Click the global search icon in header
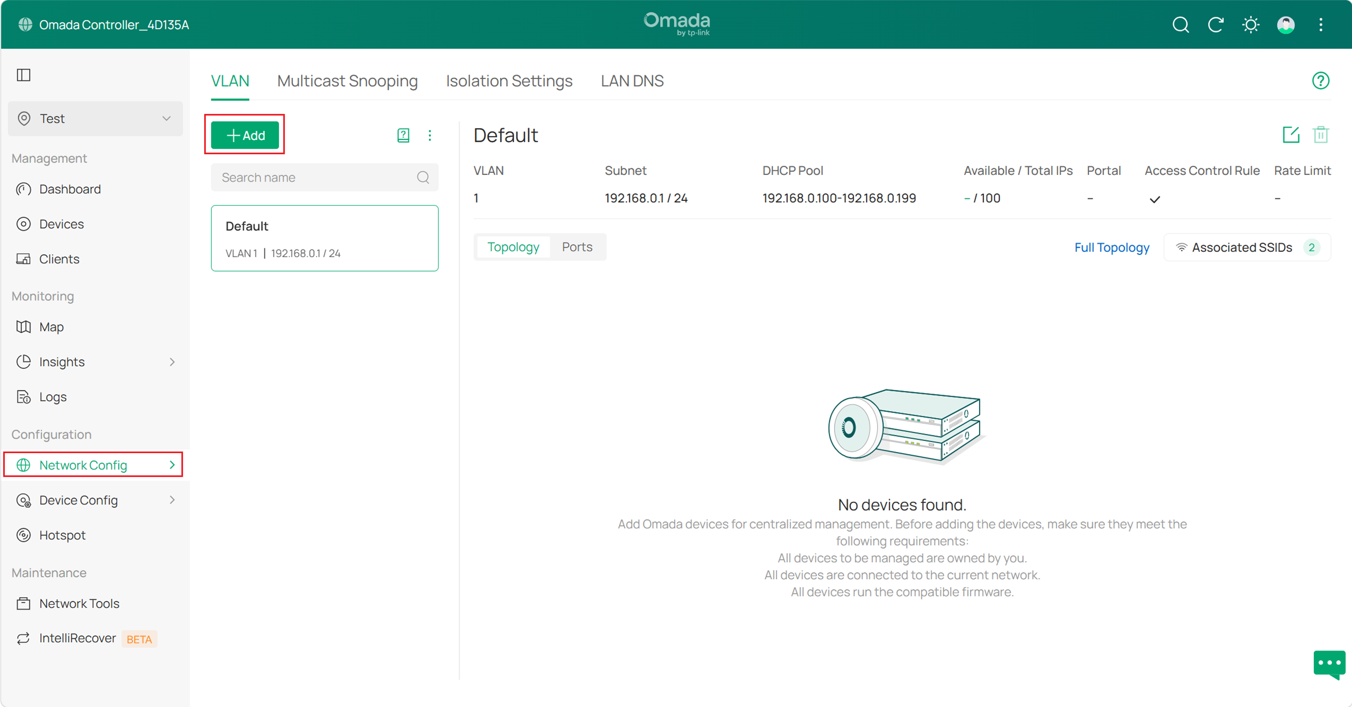 click(1180, 24)
